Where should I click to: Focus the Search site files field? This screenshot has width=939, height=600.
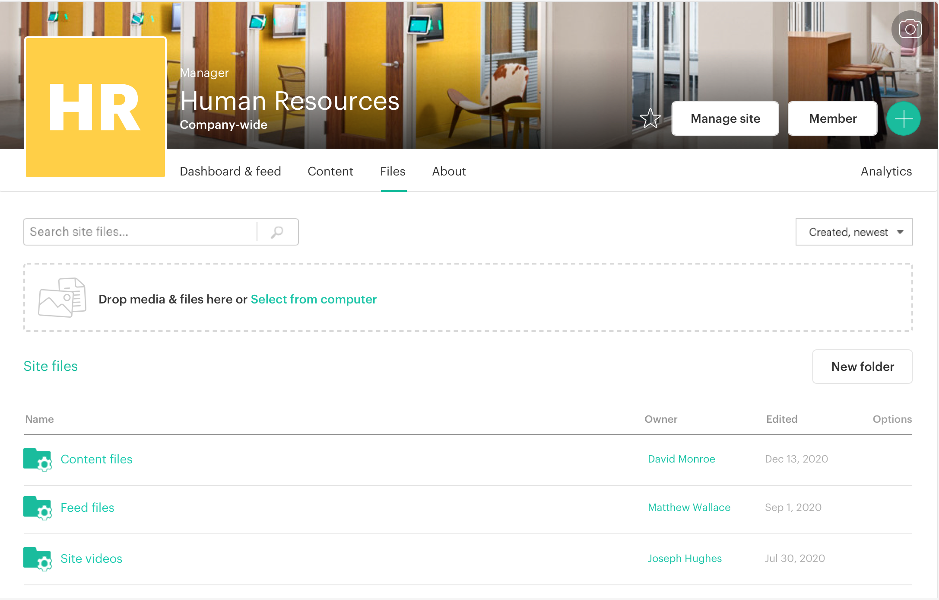(x=140, y=232)
